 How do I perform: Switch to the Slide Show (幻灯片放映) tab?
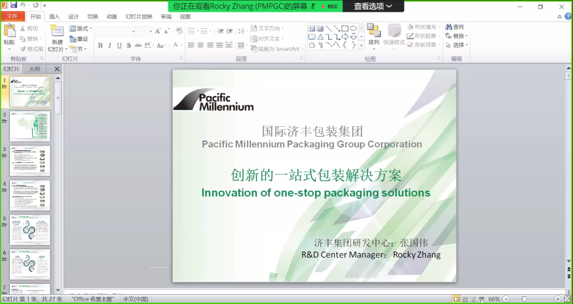click(139, 16)
